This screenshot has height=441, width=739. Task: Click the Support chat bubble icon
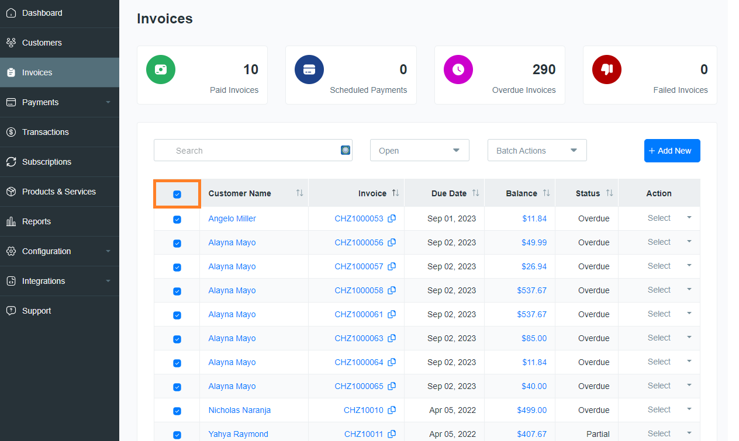pyautogui.click(x=11, y=311)
